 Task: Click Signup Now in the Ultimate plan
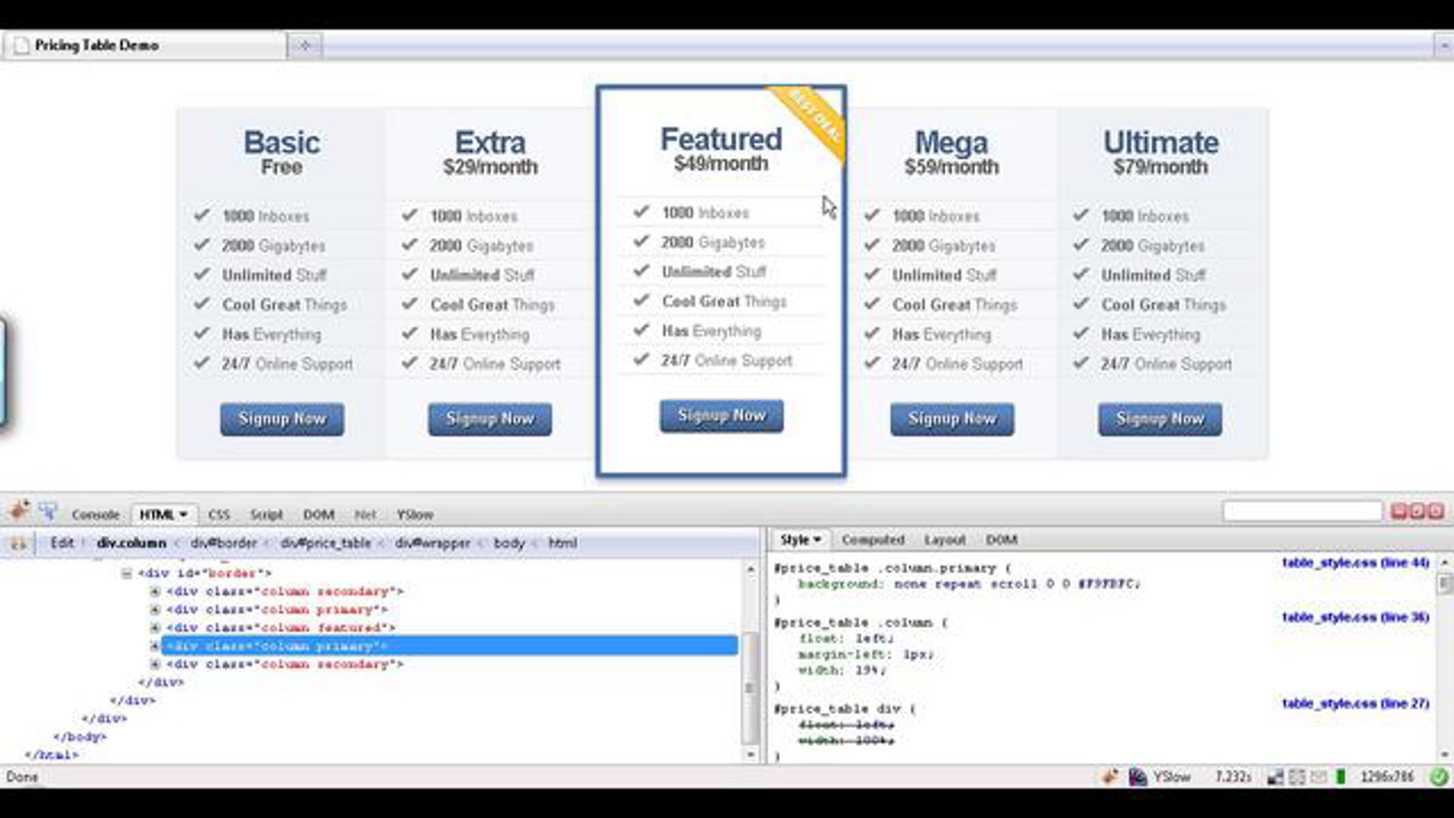(x=1160, y=419)
